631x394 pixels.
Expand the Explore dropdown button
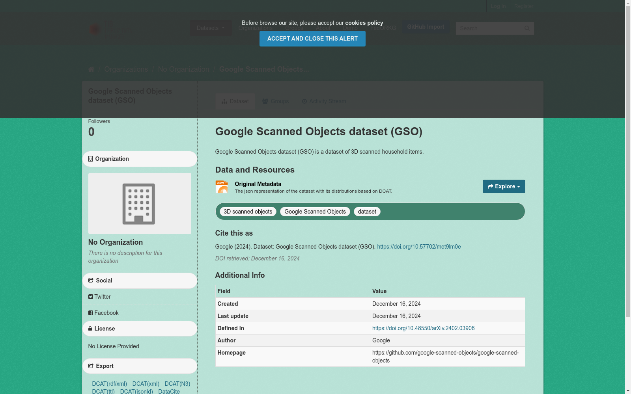coord(504,186)
